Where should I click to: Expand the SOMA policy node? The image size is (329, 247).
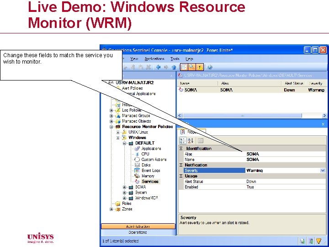tap(124, 187)
